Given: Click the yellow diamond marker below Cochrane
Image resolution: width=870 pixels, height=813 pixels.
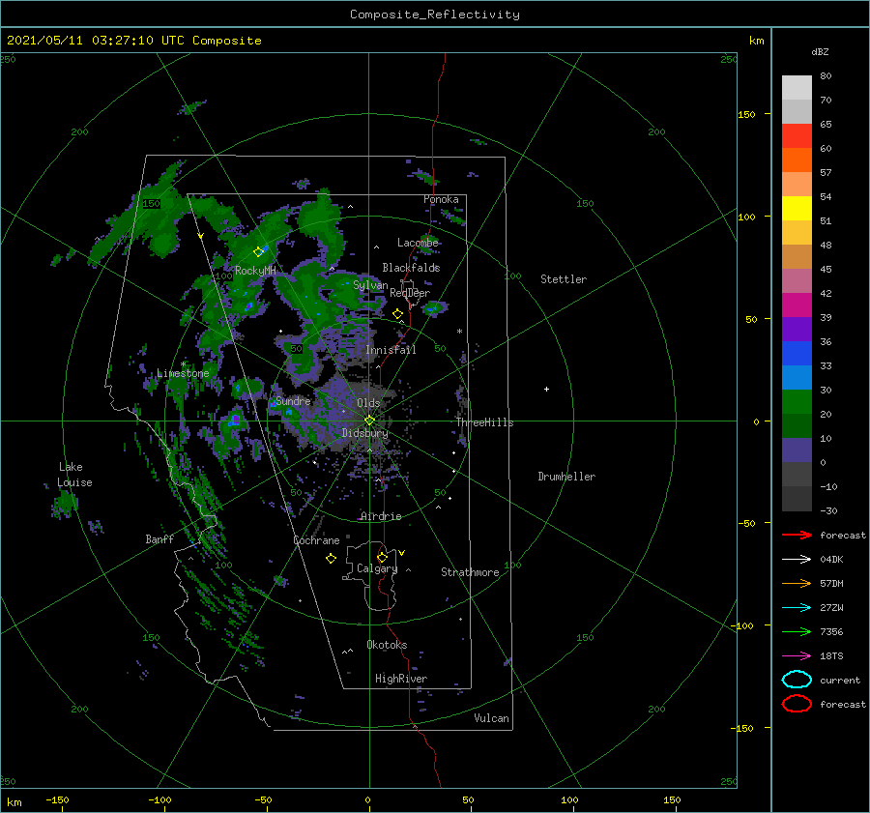Looking at the screenshot, I should 331,559.
